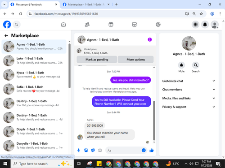Open the $700 1-Bed, 1-Bath listing link

point(95,53)
